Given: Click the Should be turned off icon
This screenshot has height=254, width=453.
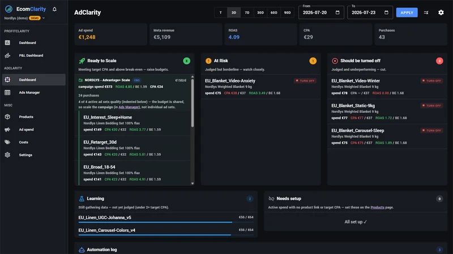Looking at the screenshot, I should coord(335,61).
